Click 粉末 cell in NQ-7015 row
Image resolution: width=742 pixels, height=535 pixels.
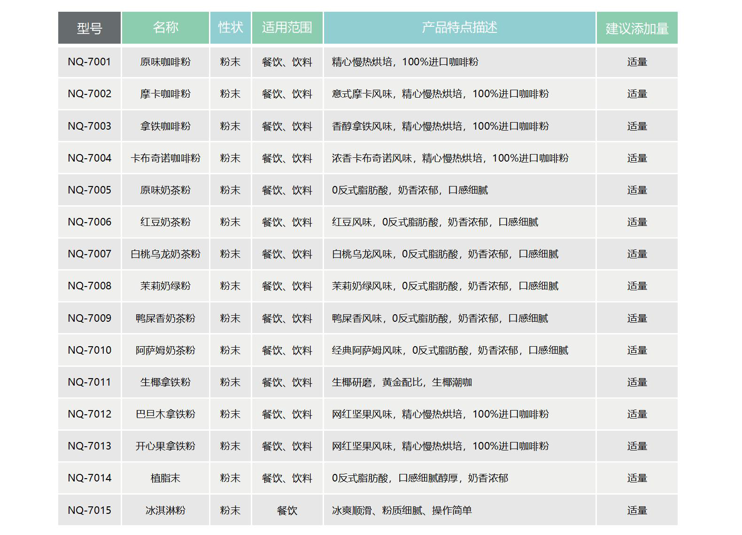(x=231, y=510)
